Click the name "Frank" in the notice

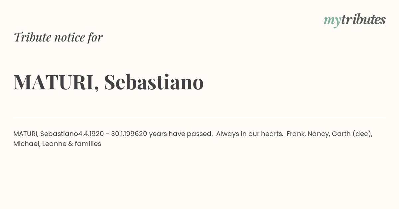pos(295,134)
